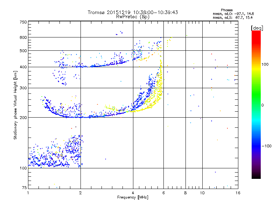
Task: Click the y-axis tick label '75'
Action: 24,188
